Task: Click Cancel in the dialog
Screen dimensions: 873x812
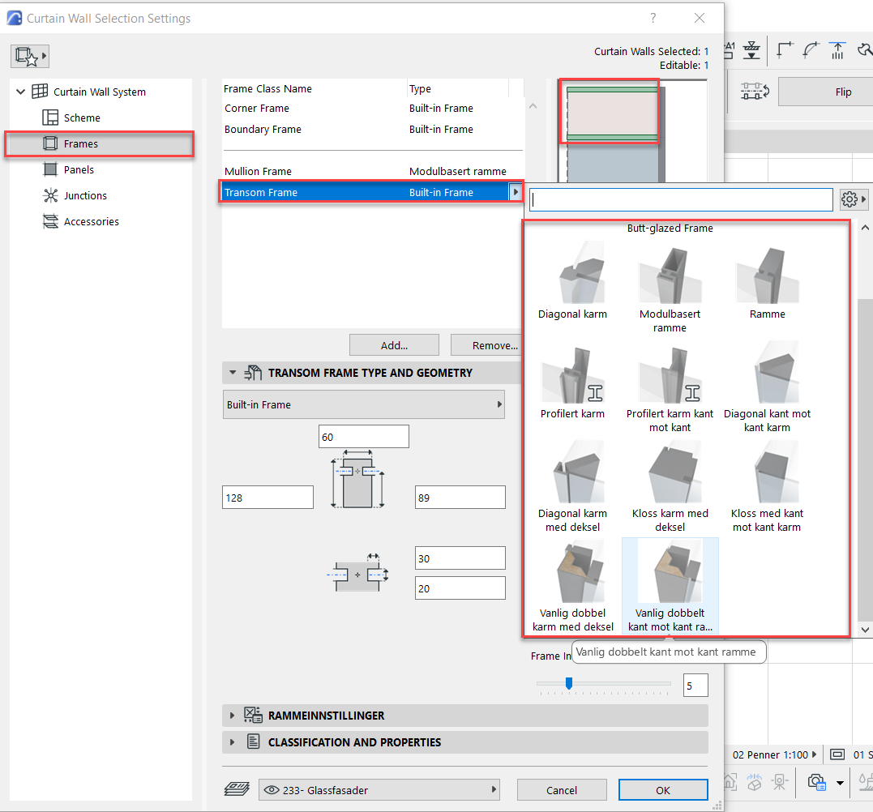Action: 561,790
